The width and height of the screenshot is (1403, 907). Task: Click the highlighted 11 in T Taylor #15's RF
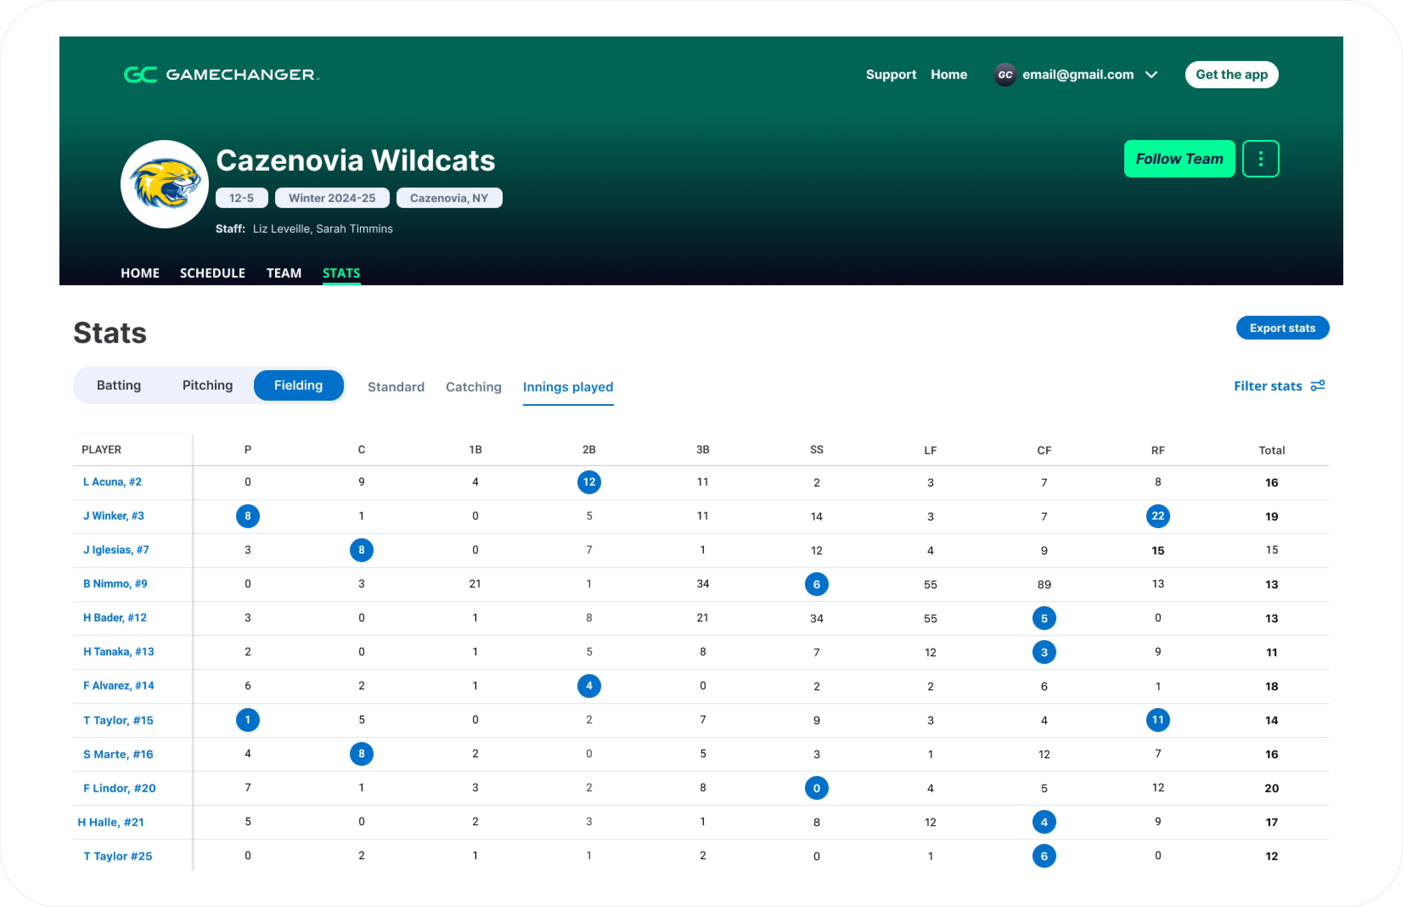(1157, 720)
